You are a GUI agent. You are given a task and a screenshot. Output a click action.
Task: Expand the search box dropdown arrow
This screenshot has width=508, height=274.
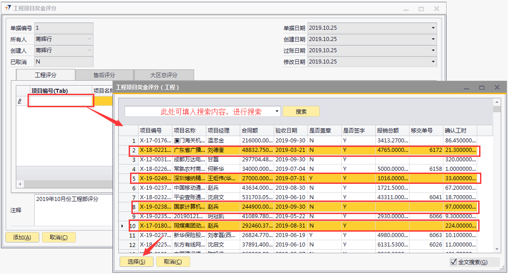click(x=277, y=111)
